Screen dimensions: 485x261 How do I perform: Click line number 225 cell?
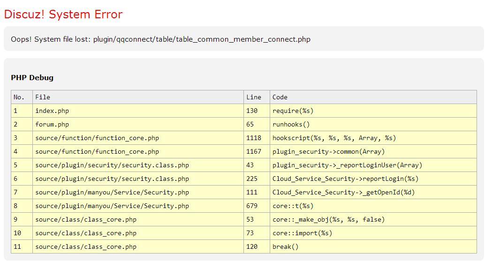coord(252,179)
